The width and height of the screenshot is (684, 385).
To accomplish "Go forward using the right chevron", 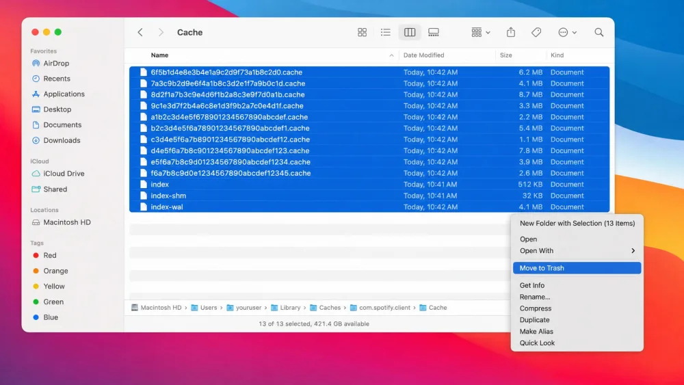I will pyautogui.click(x=161, y=32).
